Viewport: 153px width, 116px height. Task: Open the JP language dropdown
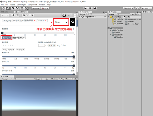coord(69,15)
